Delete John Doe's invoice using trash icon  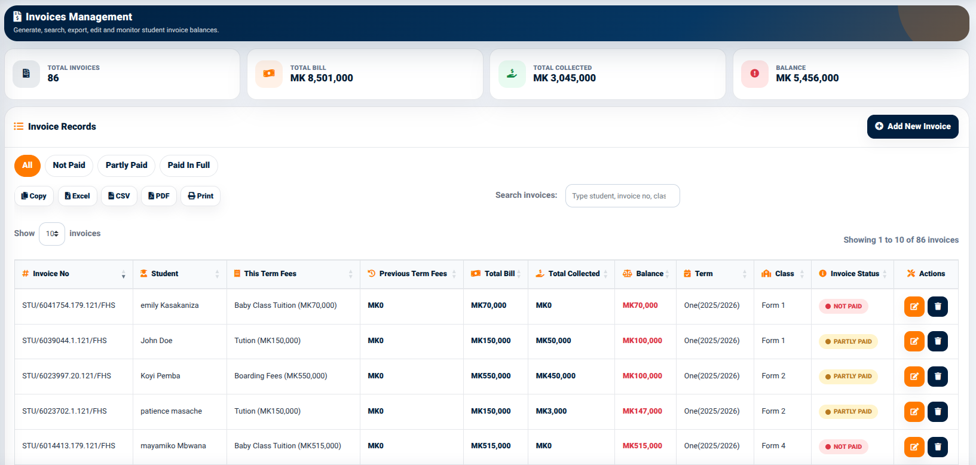[x=938, y=341]
